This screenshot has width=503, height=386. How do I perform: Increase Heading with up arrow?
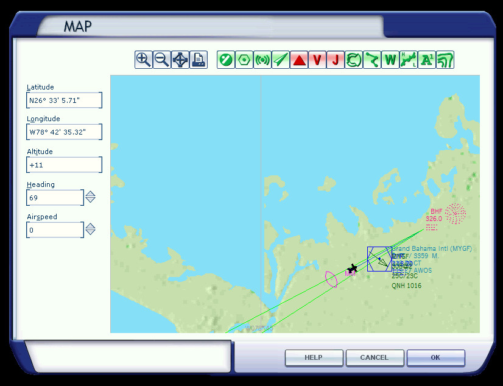point(90,194)
